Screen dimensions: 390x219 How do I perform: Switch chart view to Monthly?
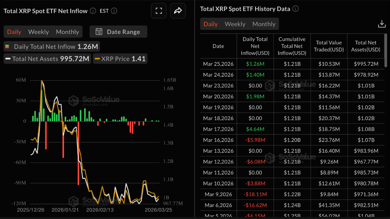pos(67,32)
